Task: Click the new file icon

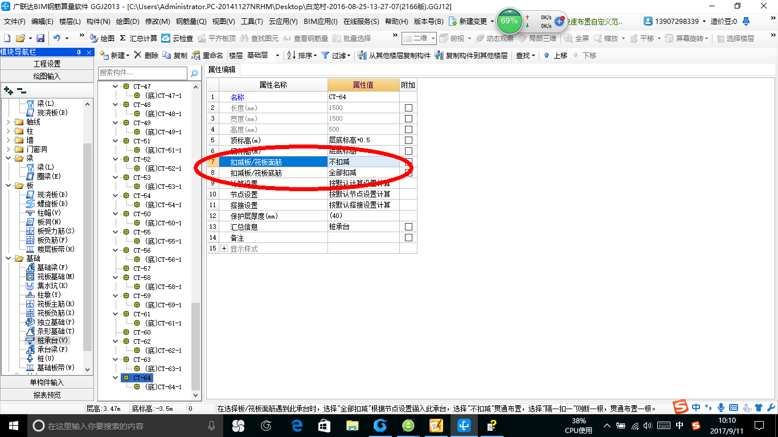Action: [x=7, y=38]
